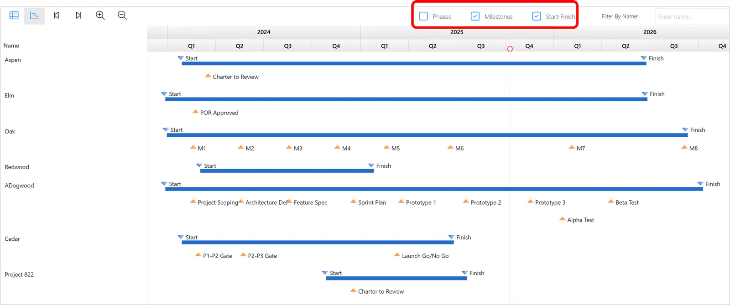This screenshot has height=305, width=730.
Task: Click the M1 milestone on Oak
Action: pos(193,147)
